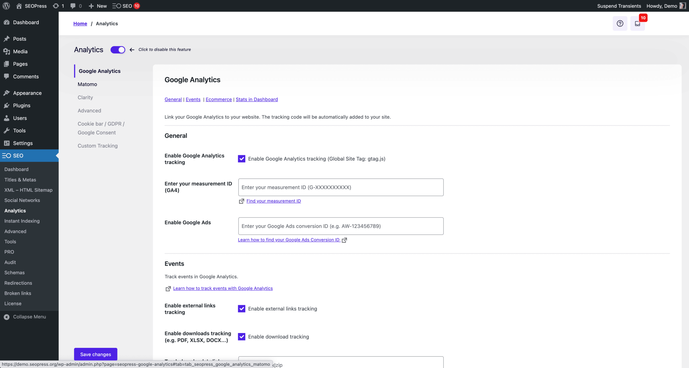
Task: Jump to Events anchor link
Action: [x=193, y=99]
